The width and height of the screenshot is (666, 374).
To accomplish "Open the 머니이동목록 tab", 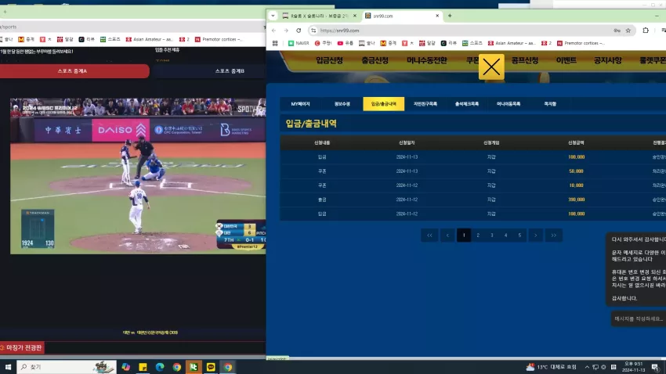I will 509,104.
